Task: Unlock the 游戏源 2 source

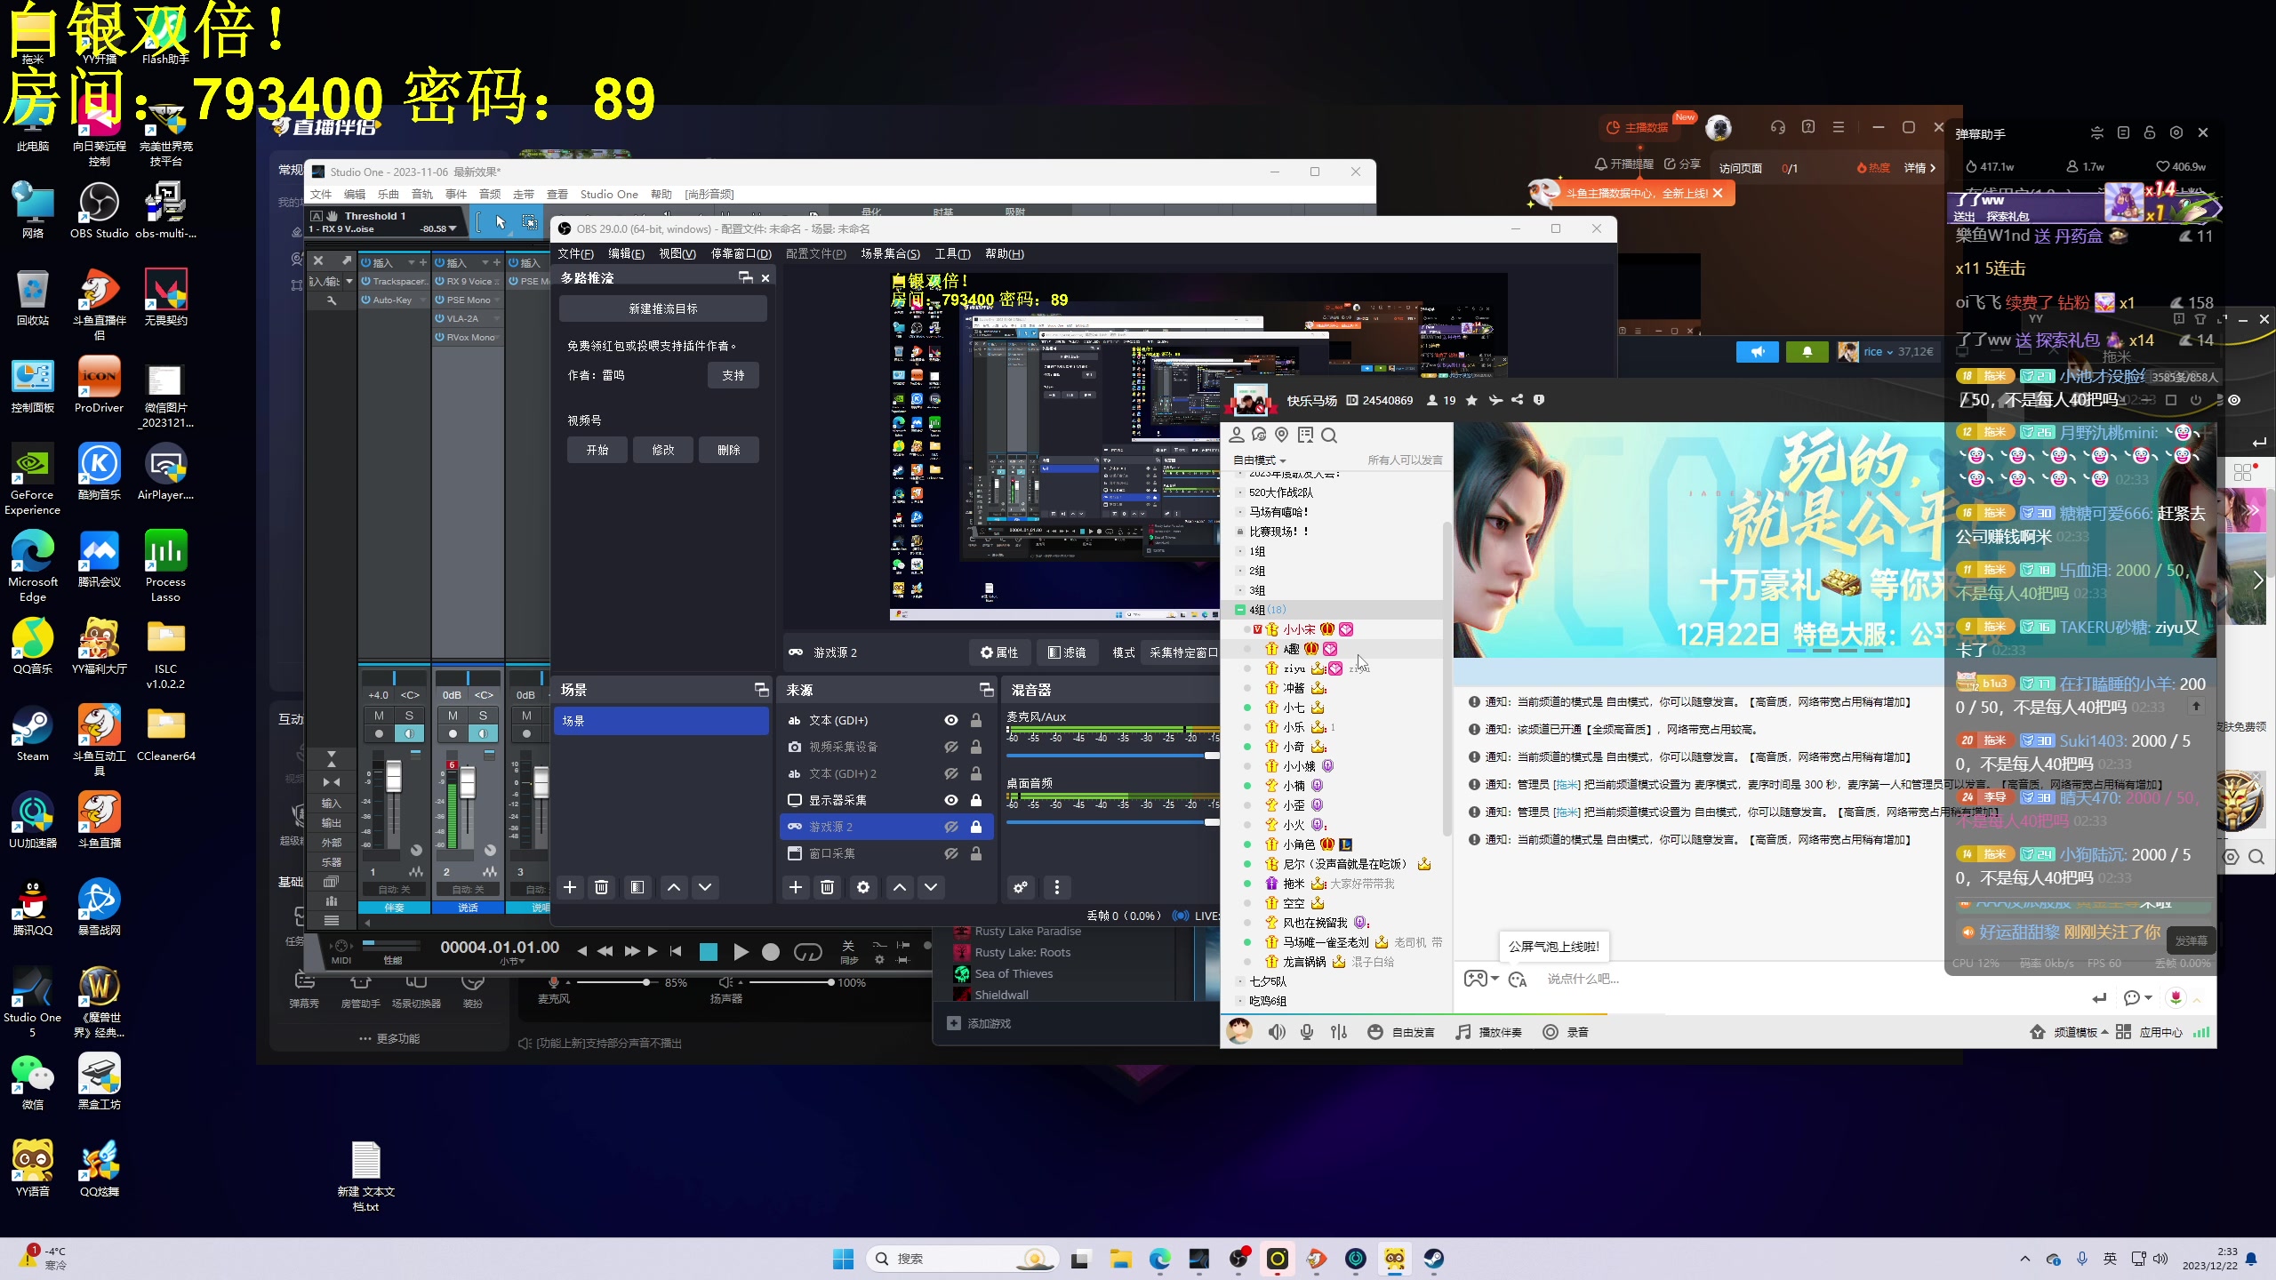Action: (976, 827)
